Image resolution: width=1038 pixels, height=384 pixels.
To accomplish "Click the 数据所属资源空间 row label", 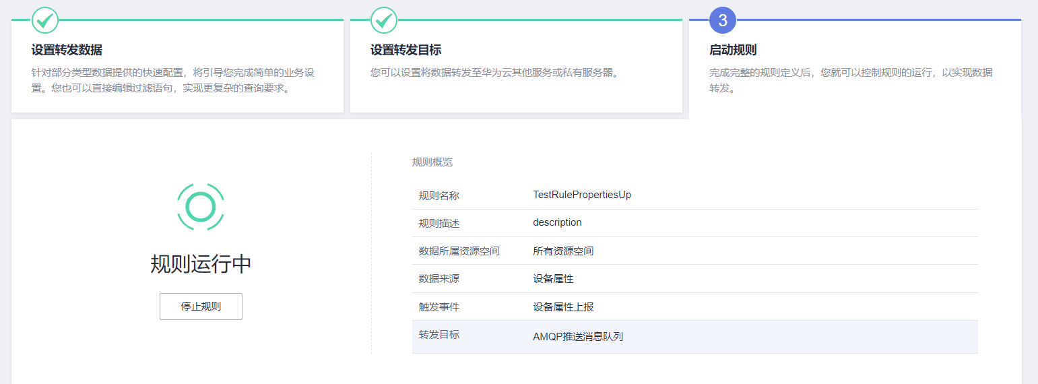I will click(459, 251).
